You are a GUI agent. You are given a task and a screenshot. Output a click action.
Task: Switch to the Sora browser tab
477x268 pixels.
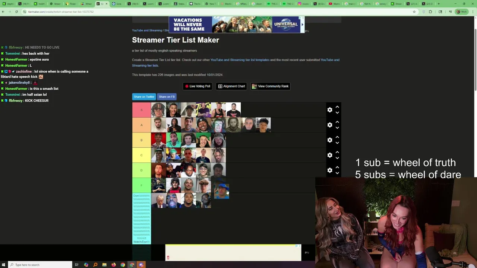[x=117, y=4]
